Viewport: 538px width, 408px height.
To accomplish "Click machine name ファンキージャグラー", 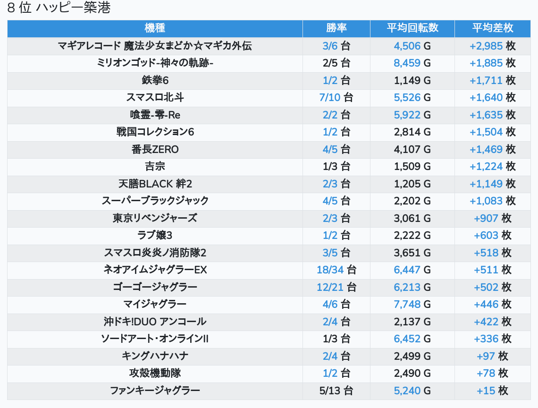I will coord(155,391).
